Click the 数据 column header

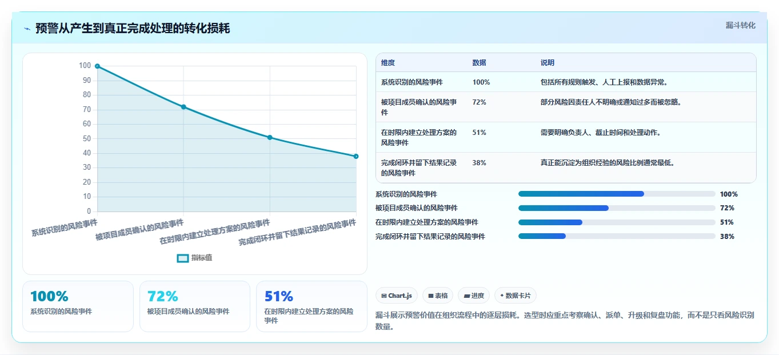[480, 63]
